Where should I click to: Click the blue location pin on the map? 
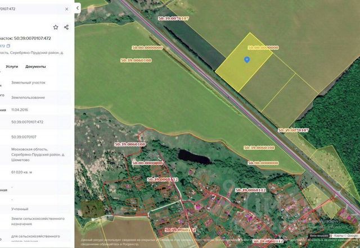click(247, 60)
